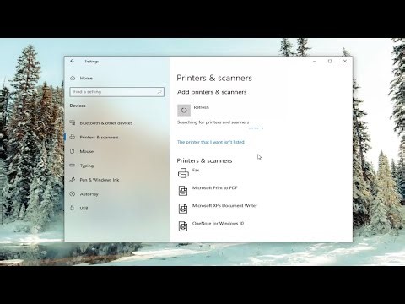The height and width of the screenshot is (304, 405).
Task: Click inside Find a setting search box
Action: (116, 92)
